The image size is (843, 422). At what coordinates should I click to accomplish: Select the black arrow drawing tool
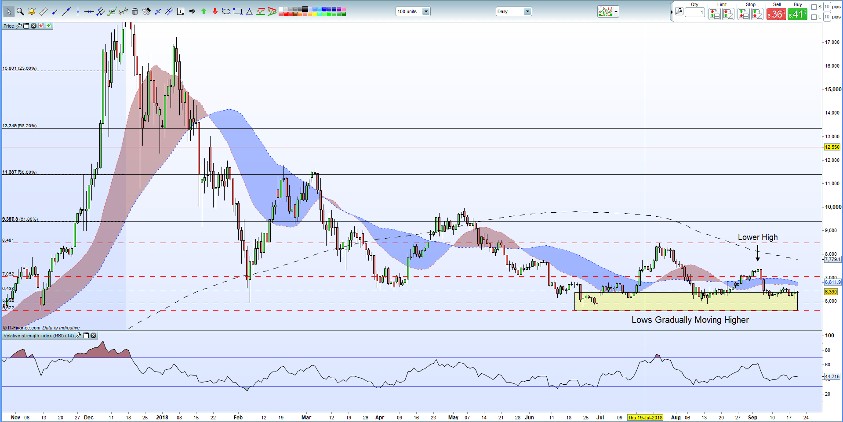(x=192, y=11)
